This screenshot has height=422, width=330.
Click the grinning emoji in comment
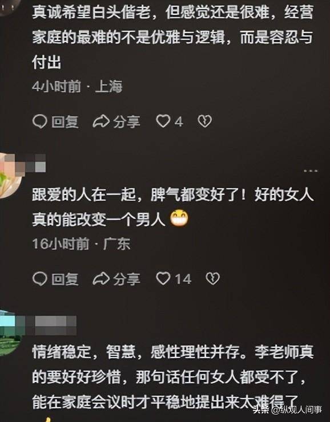click(179, 218)
